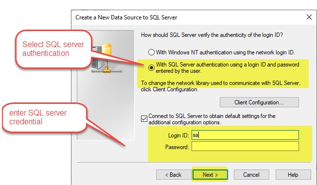Click the login ID authenticity question text

(x=212, y=35)
